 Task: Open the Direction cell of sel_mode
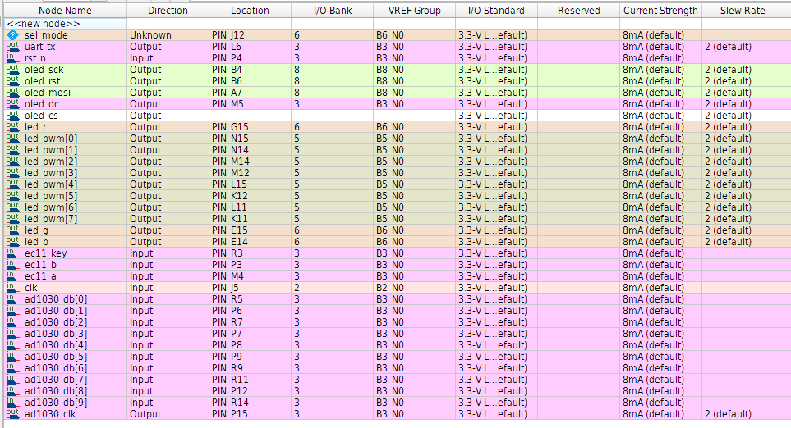168,35
